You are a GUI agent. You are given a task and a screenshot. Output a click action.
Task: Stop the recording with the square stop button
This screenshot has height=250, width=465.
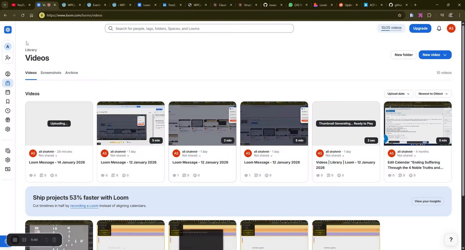pos(15,240)
